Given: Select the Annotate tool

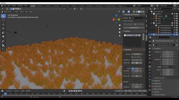Looking at the screenshot, I should click(3, 41).
